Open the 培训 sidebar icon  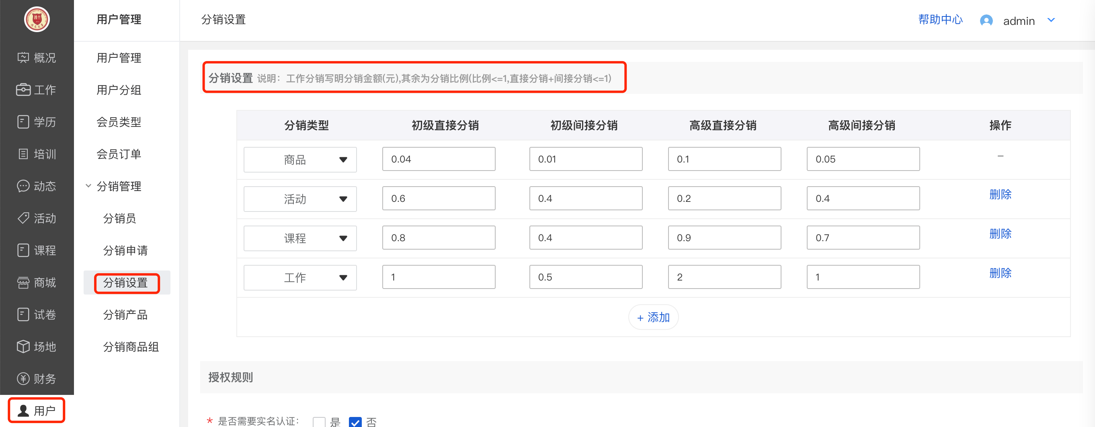point(23,154)
